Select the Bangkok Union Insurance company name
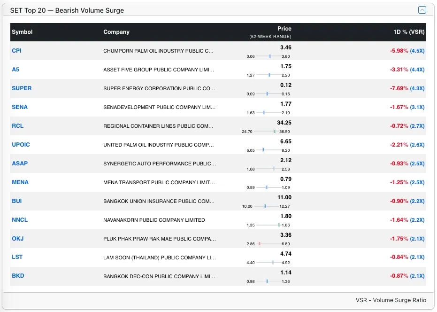 click(159, 201)
